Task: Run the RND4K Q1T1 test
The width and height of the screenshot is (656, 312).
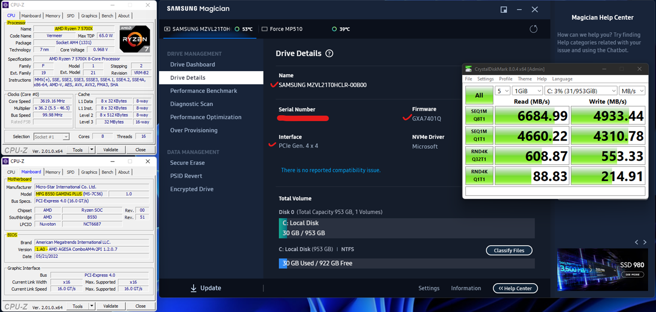Action: pyautogui.click(x=479, y=176)
